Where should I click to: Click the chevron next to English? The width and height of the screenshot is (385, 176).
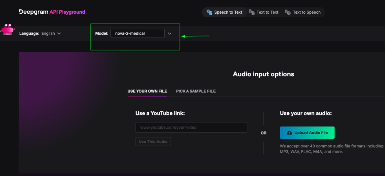tap(59, 34)
